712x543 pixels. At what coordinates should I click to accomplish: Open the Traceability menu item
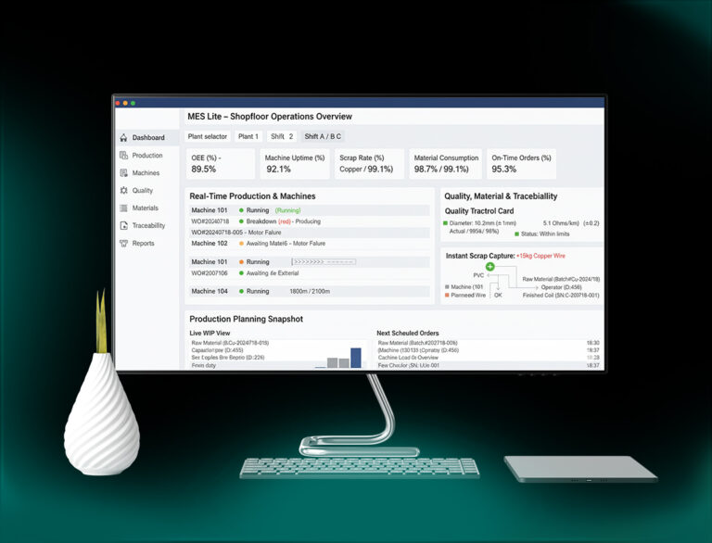pyautogui.click(x=148, y=225)
